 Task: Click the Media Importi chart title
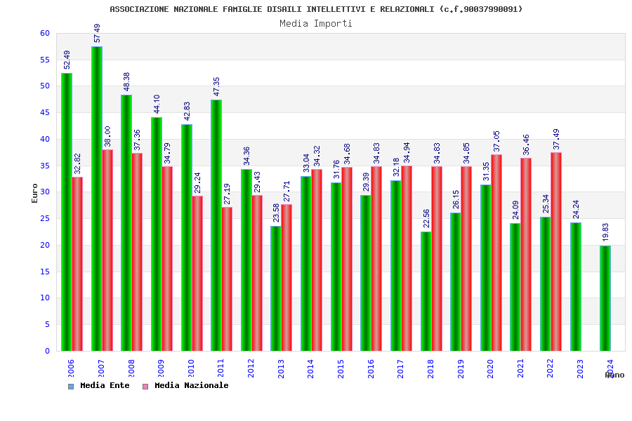pyautogui.click(x=316, y=23)
